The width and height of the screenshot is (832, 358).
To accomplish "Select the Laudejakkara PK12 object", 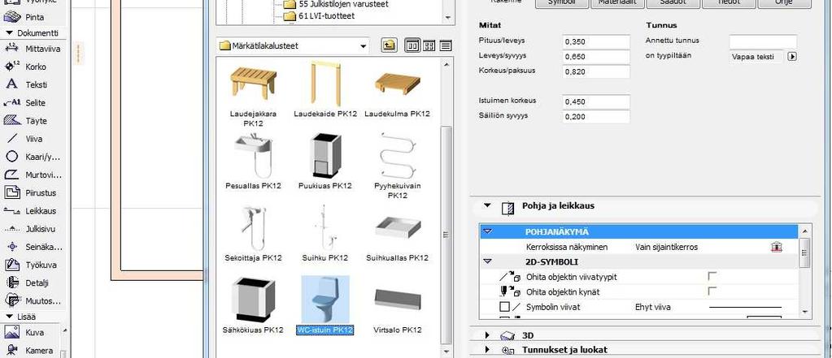I will tap(253, 94).
